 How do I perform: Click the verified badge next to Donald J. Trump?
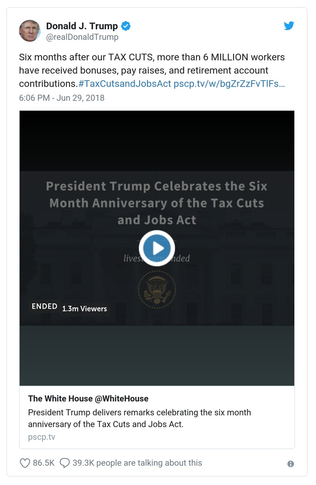click(x=126, y=25)
